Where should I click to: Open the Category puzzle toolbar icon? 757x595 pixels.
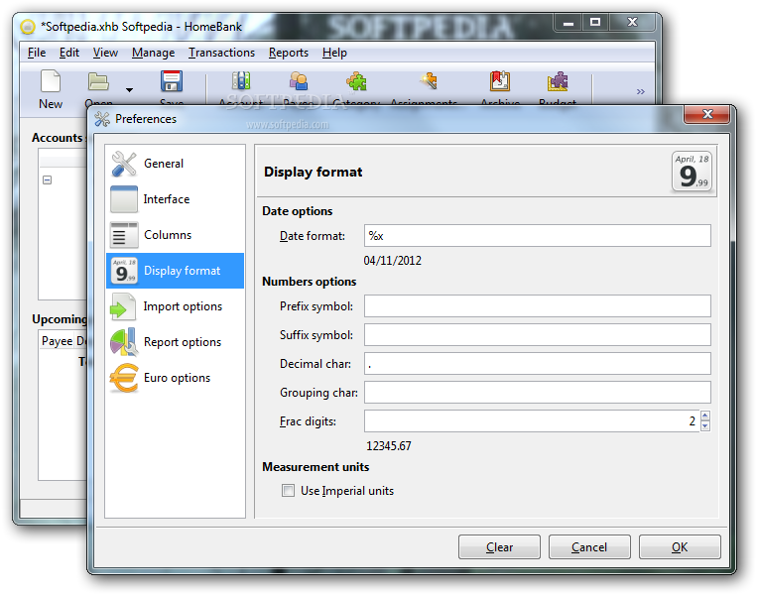(x=356, y=81)
